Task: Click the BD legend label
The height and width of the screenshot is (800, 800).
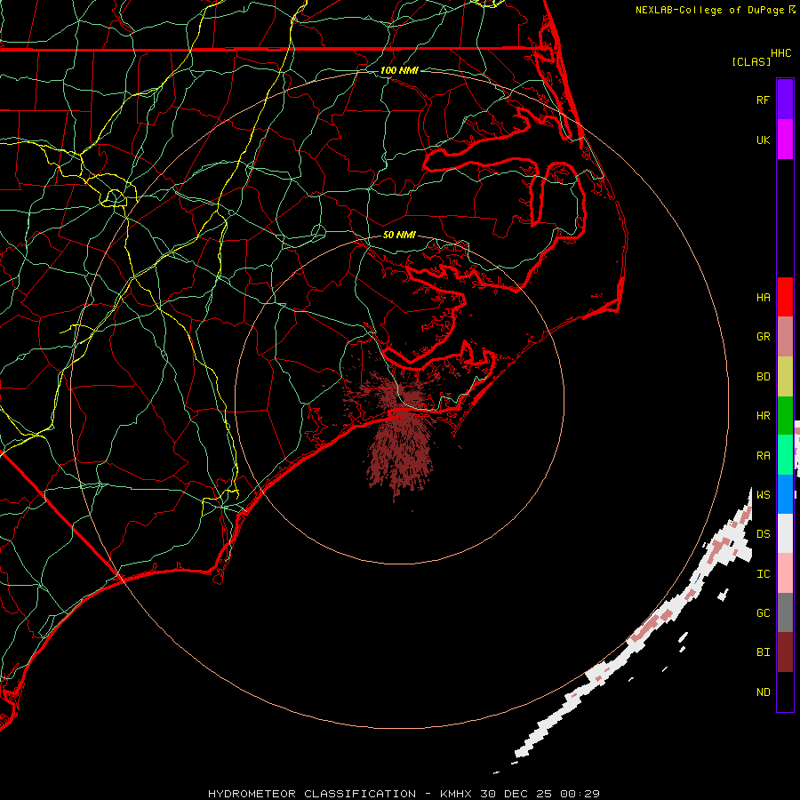Action: point(763,377)
